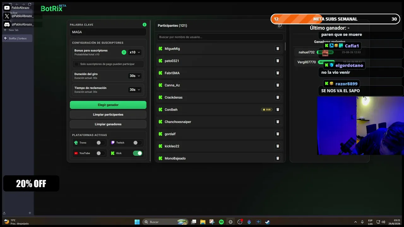Select participant name Chanchoesnaiper
Viewport: 404px width, 227px height.
click(178, 122)
